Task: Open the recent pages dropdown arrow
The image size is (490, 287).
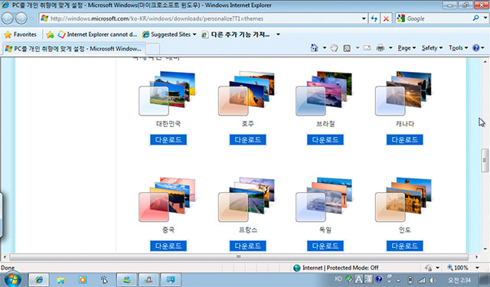Action: click(31, 18)
